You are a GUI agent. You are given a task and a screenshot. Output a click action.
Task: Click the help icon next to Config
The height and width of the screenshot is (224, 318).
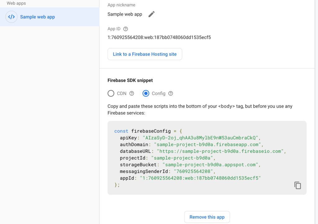click(170, 93)
